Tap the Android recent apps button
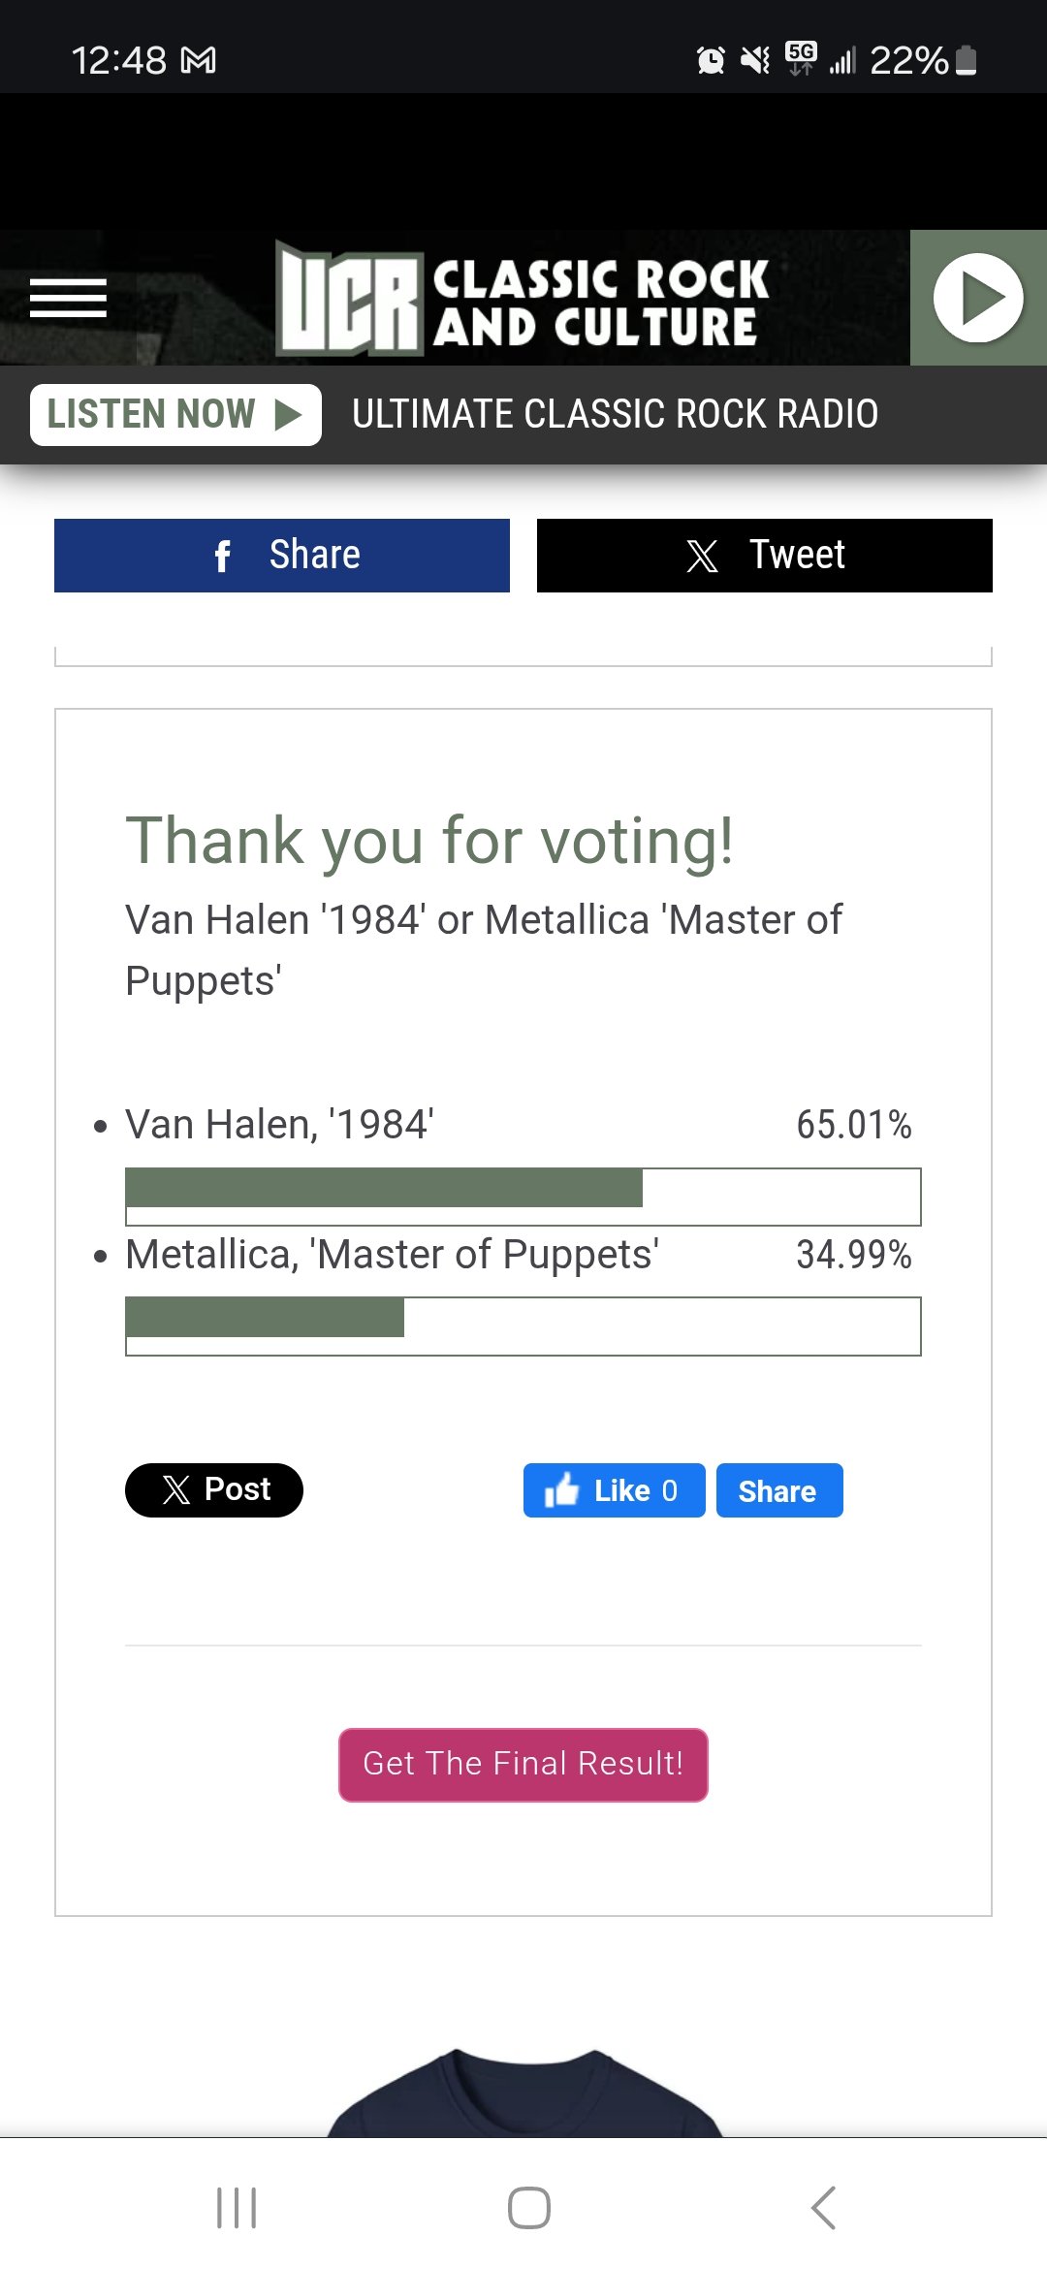 click(237, 2208)
